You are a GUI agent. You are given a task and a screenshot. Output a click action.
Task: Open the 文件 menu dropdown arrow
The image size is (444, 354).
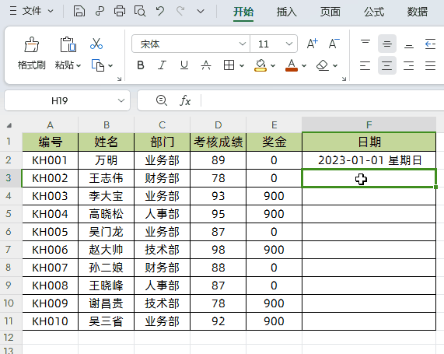[51, 12]
